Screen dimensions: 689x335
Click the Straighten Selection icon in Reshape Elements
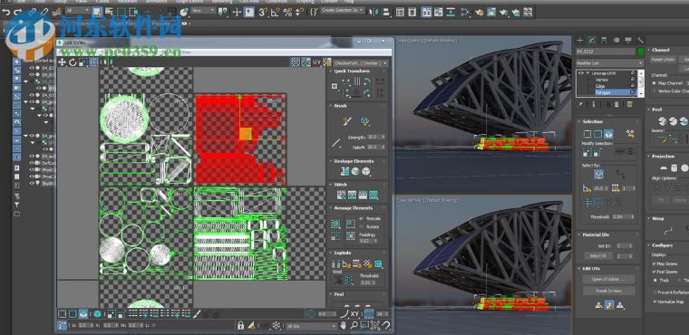click(x=345, y=172)
